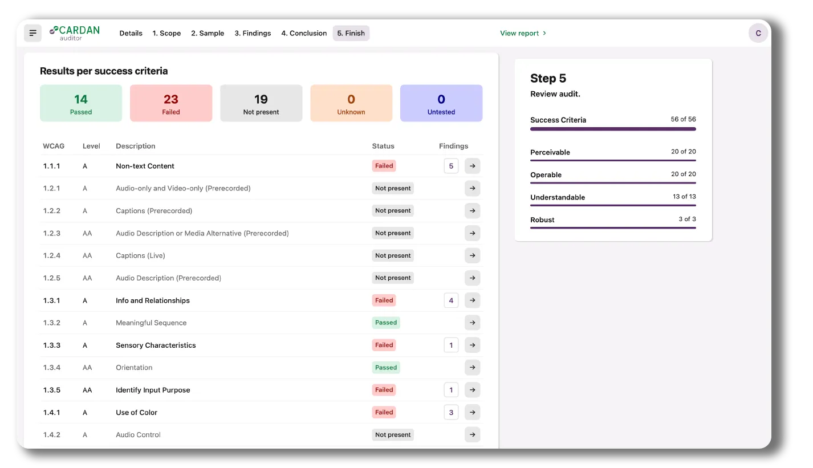The image size is (813, 468).
Task: Click the 23 Failed summary card
Action: [171, 103]
